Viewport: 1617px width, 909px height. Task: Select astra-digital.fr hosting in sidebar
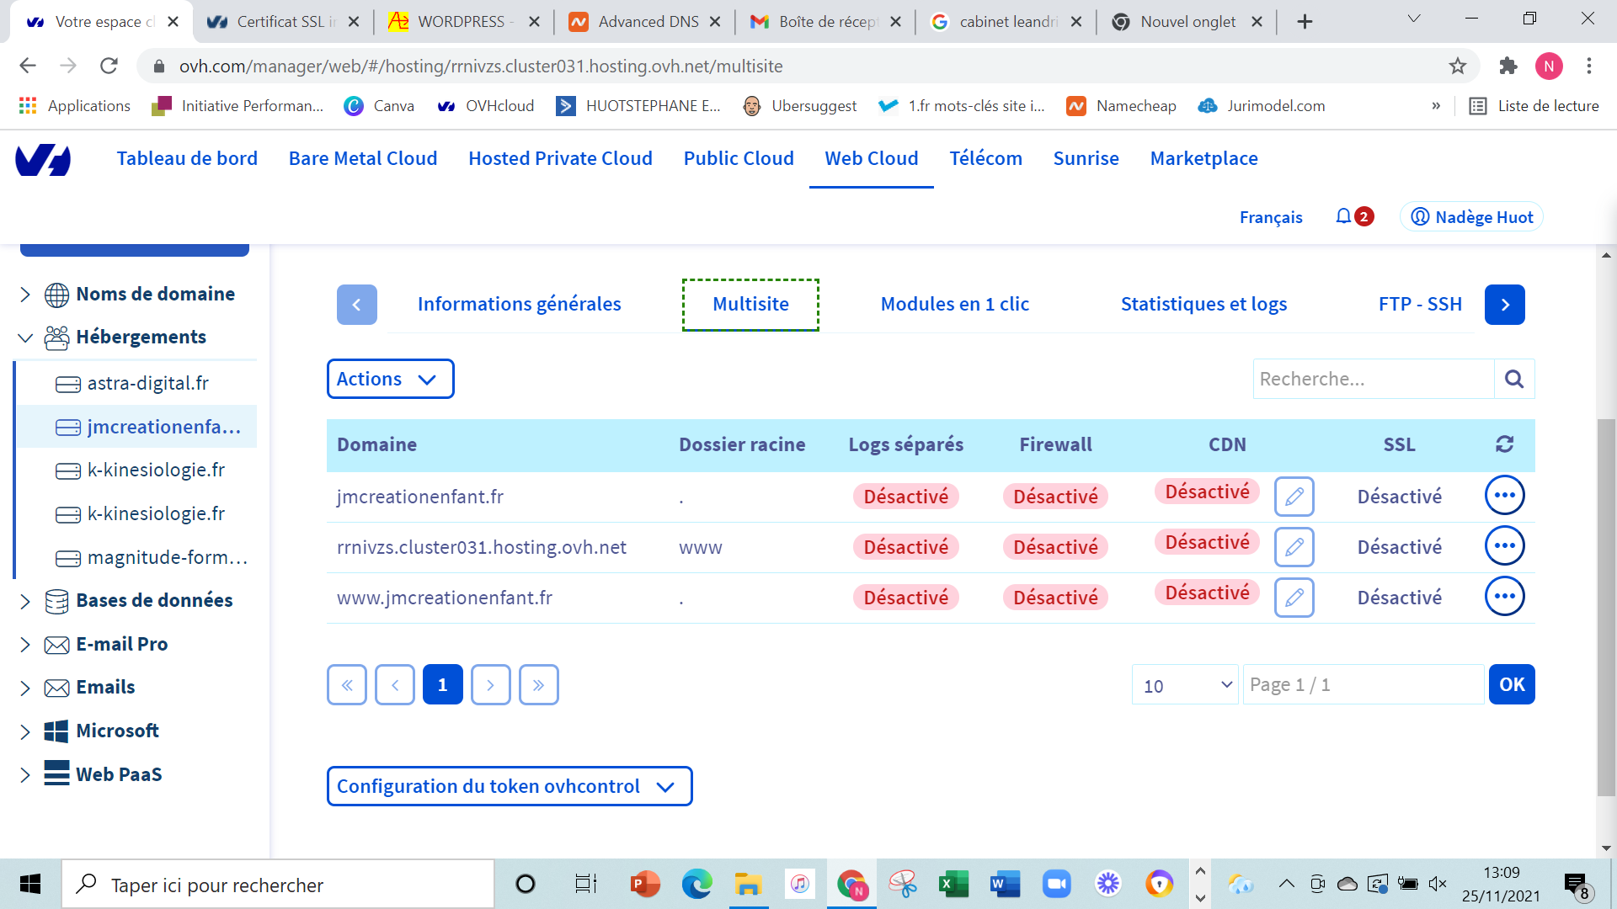point(148,384)
